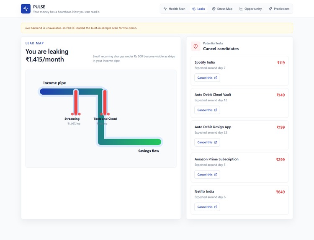Open the Stress Map tab
This screenshot has height=240, width=314.
(x=222, y=9)
